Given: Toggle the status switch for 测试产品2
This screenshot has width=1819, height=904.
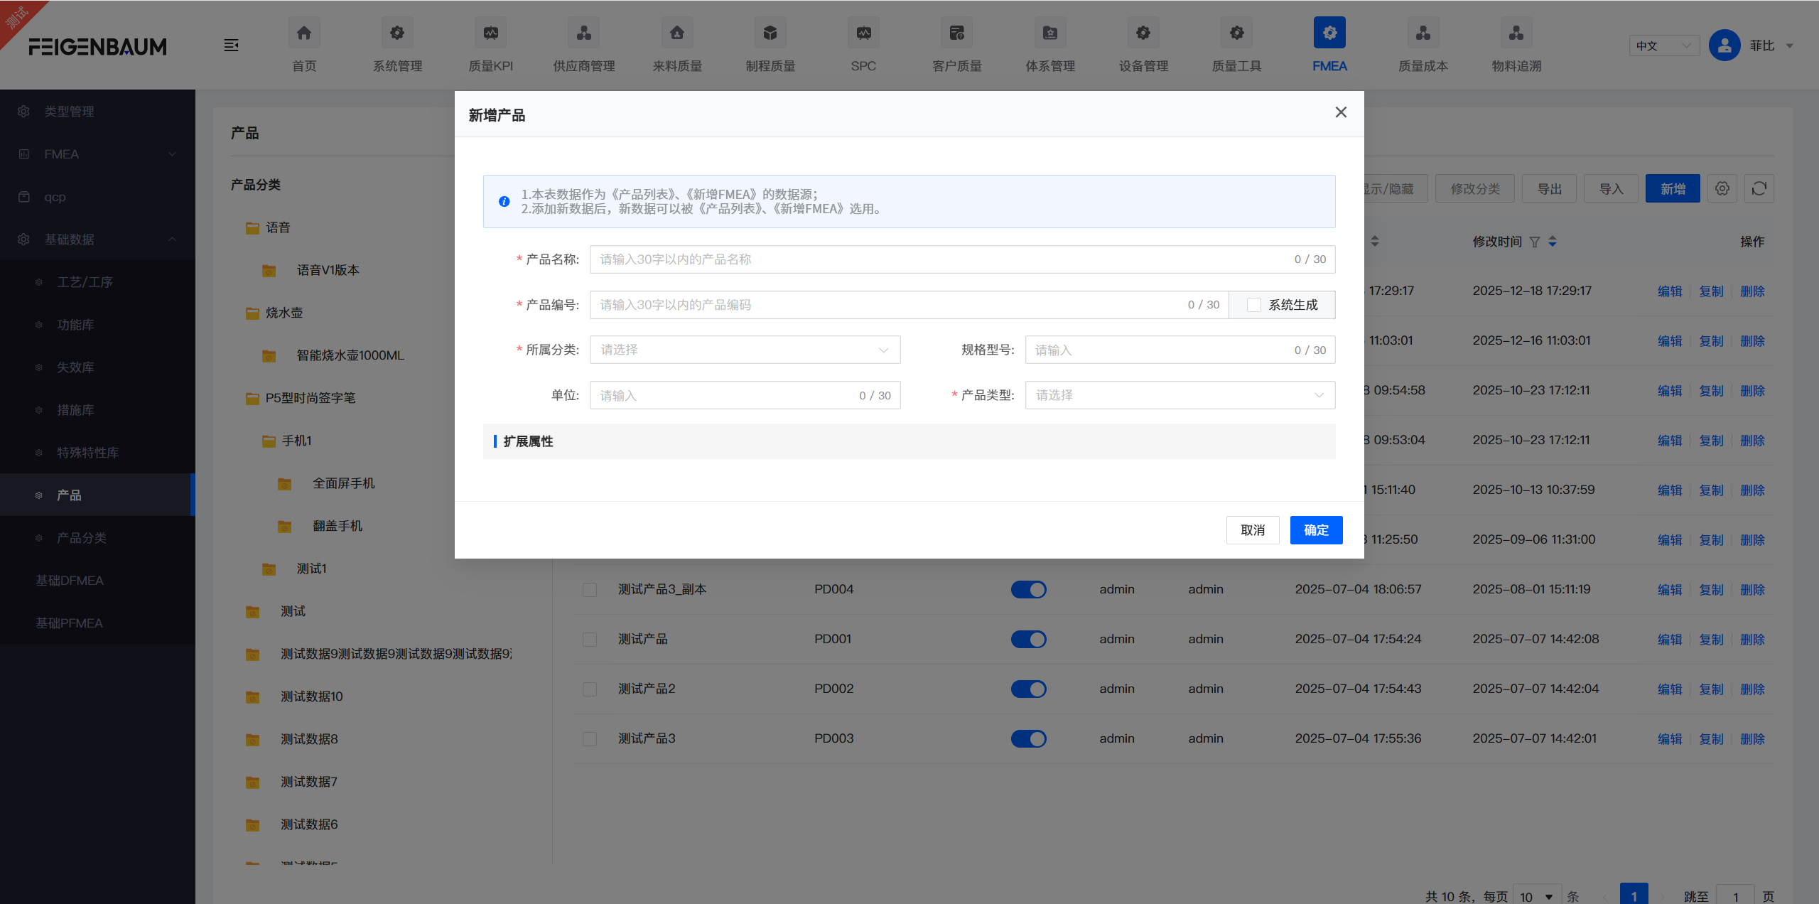Looking at the screenshot, I should click(1028, 689).
